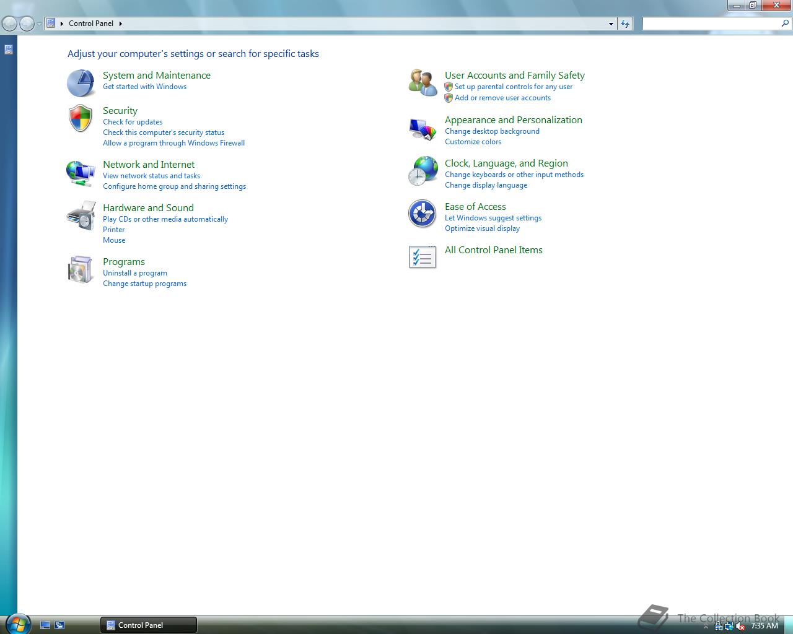The height and width of the screenshot is (634, 793).
Task: Click View network status and tasks
Action: coord(151,176)
